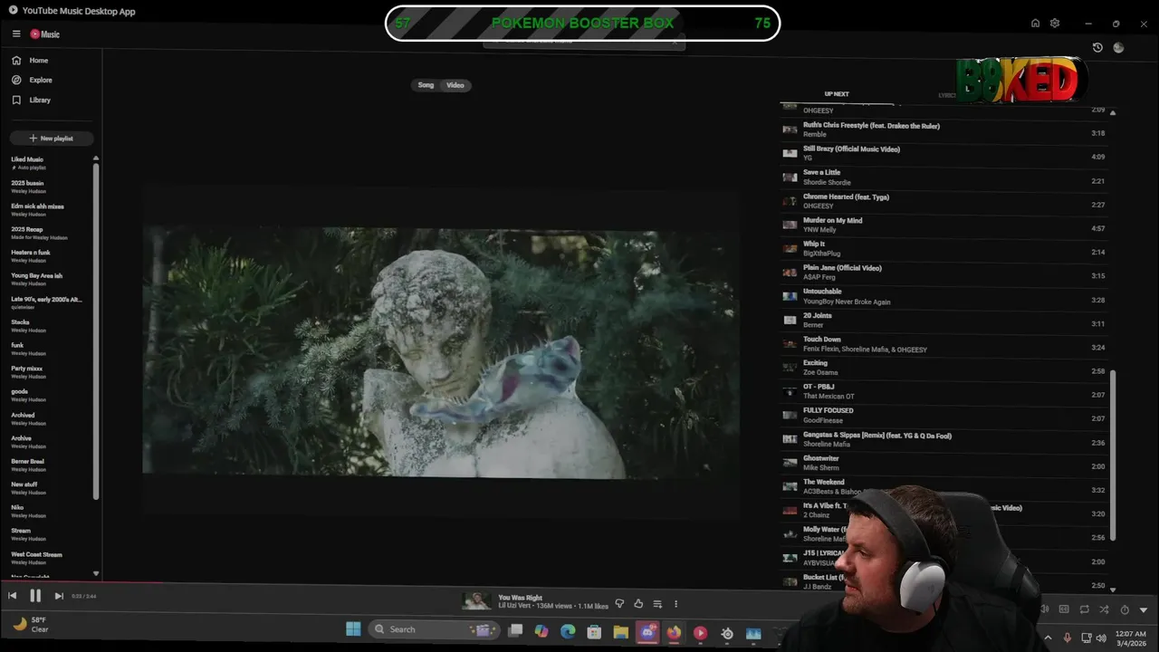Open desktop app settings gear
The image size is (1159, 652).
click(x=1055, y=24)
